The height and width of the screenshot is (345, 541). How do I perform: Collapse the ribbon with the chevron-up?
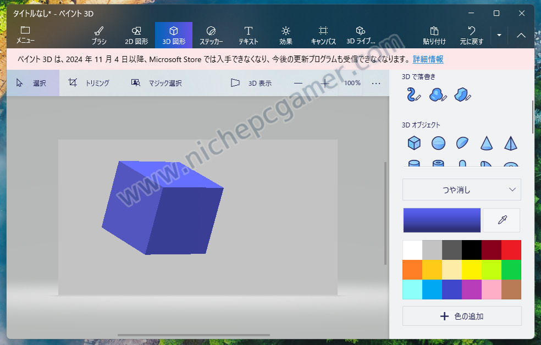coord(521,35)
